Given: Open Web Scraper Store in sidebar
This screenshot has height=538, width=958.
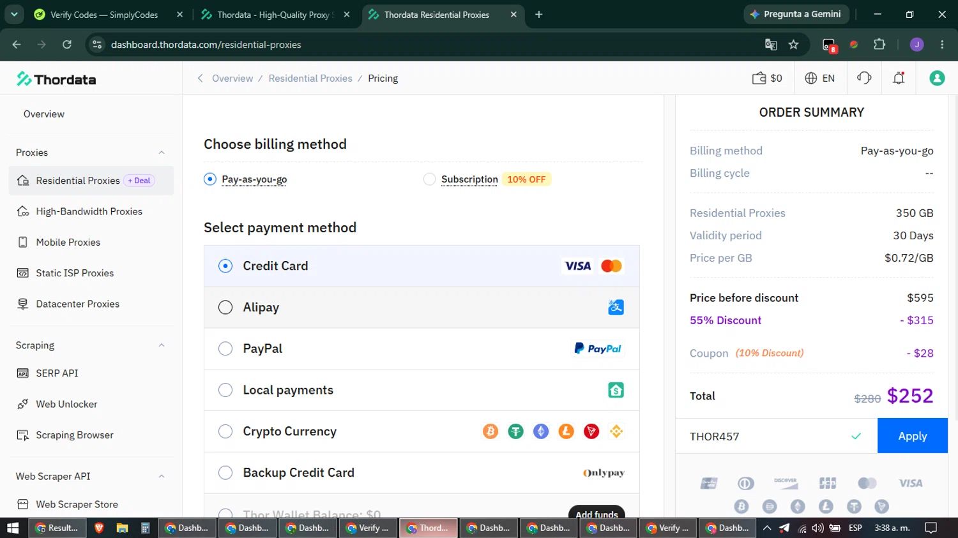Looking at the screenshot, I should click(x=91, y=504).
